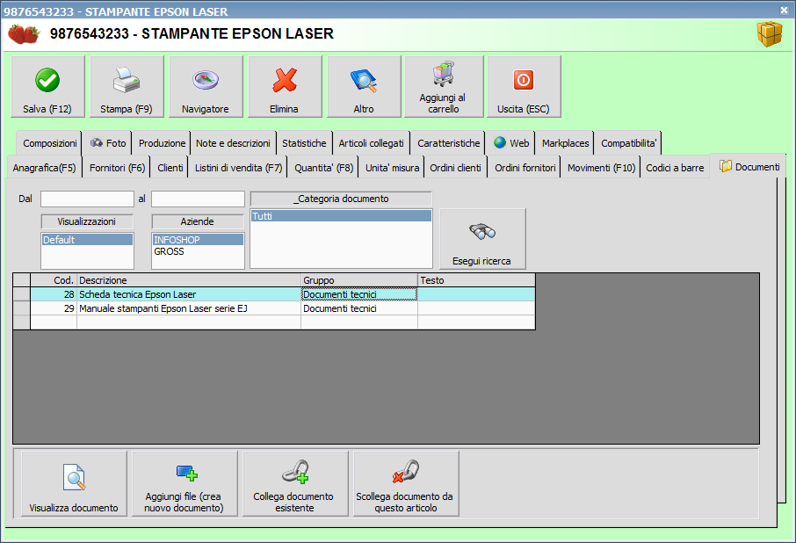This screenshot has width=796, height=543.
Task: Switch to the Produzione tab
Action: click(x=162, y=143)
